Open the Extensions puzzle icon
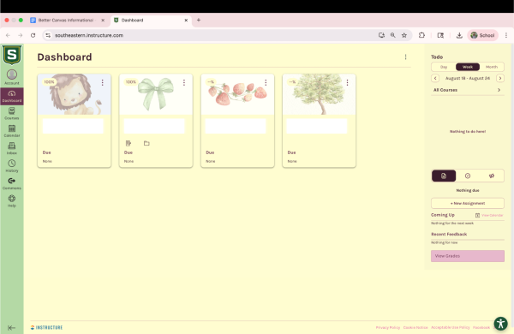The height and width of the screenshot is (334, 514). [421, 35]
